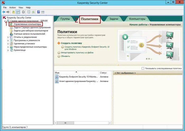
Task: Collapse the Политики info panel using the splitter arrow
Action: (118, 65)
